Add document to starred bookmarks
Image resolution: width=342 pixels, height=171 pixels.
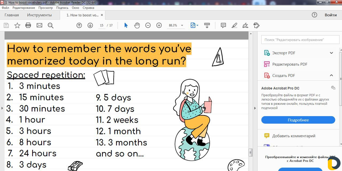pyautogui.click(x=17, y=25)
